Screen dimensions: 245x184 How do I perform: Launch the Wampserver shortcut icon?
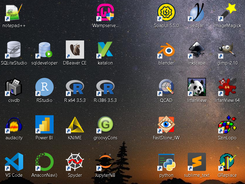coord(105,12)
